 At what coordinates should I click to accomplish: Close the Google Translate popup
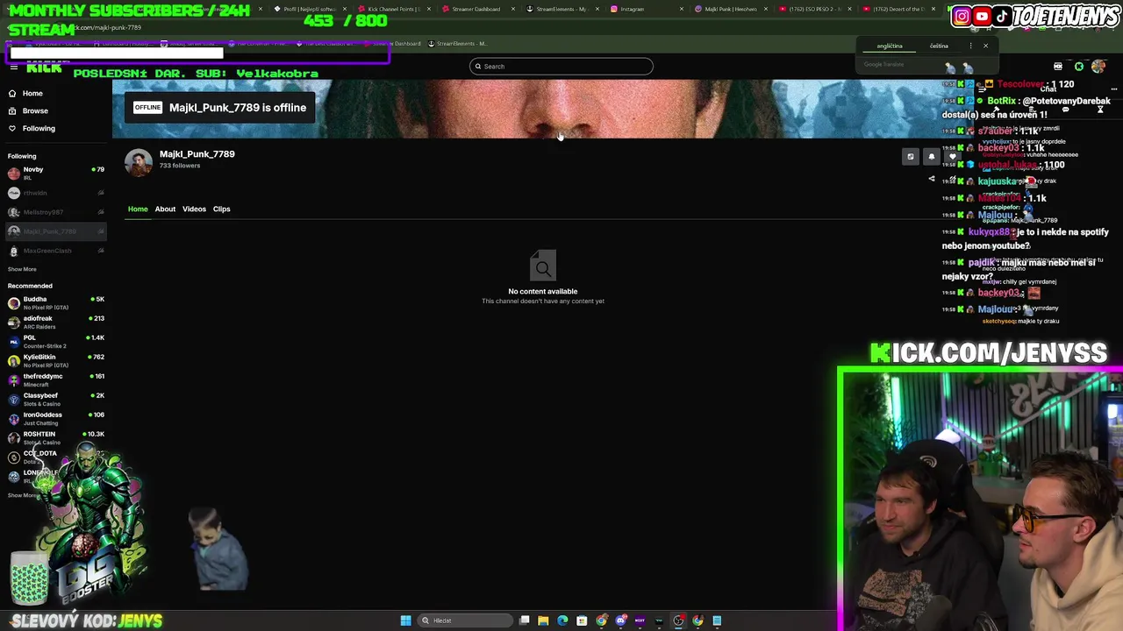point(985,46)
